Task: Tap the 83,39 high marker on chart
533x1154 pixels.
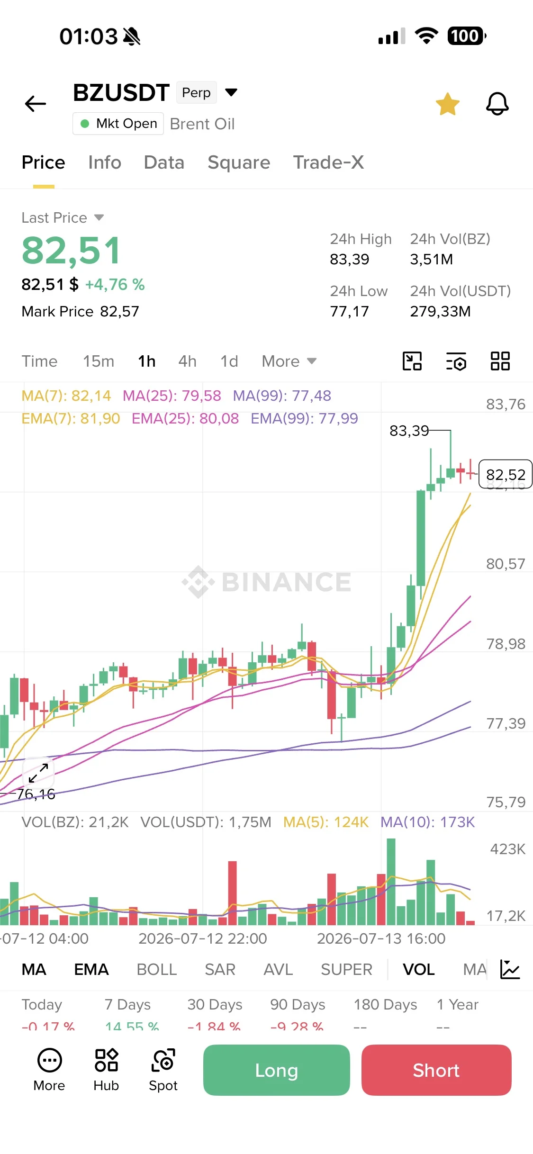Action: pos(409,431)
